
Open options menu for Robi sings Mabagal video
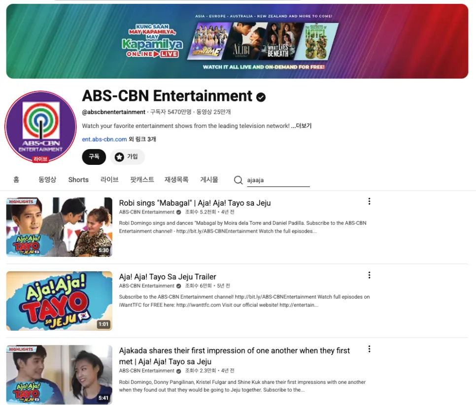pos(369,201)
